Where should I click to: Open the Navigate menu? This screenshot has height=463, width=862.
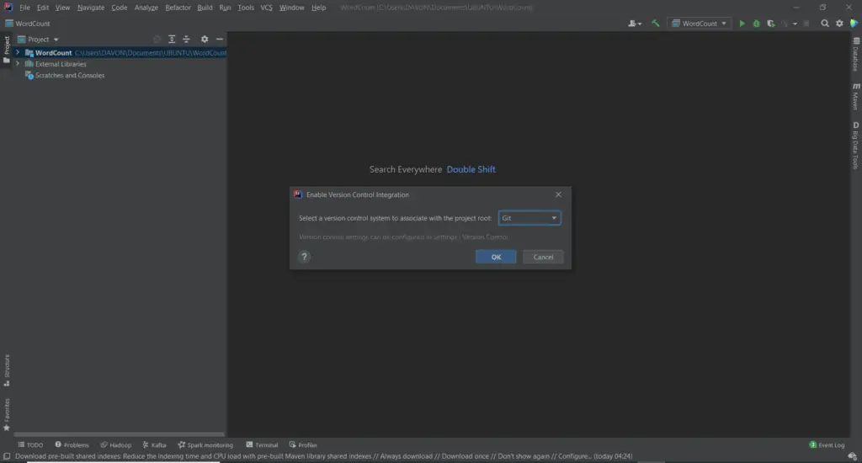pyautogui.click(x=91, y=8)
